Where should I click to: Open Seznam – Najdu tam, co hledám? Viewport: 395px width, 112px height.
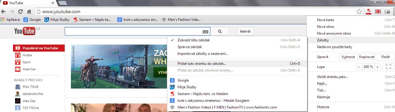(237, 94)
